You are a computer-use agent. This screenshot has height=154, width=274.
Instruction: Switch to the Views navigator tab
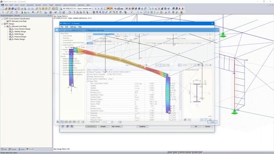click(x=22, y=149)
